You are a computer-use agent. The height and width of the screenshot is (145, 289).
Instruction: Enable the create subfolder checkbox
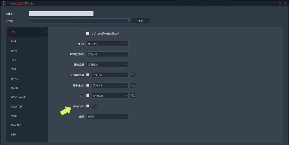coord(87,33)
